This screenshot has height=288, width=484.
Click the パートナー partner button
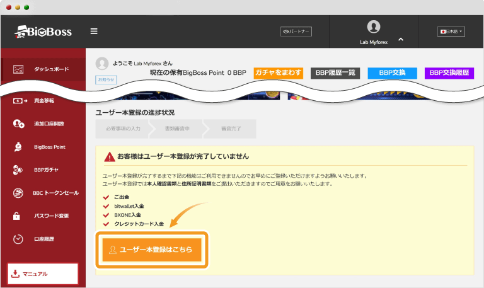296,32
